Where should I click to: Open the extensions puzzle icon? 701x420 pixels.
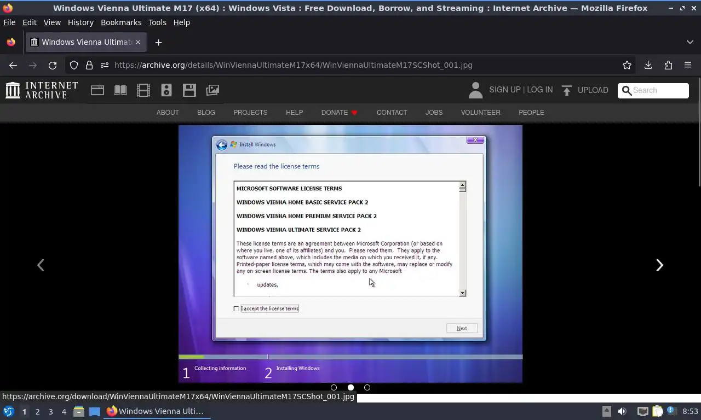click(x=668, y=65)
